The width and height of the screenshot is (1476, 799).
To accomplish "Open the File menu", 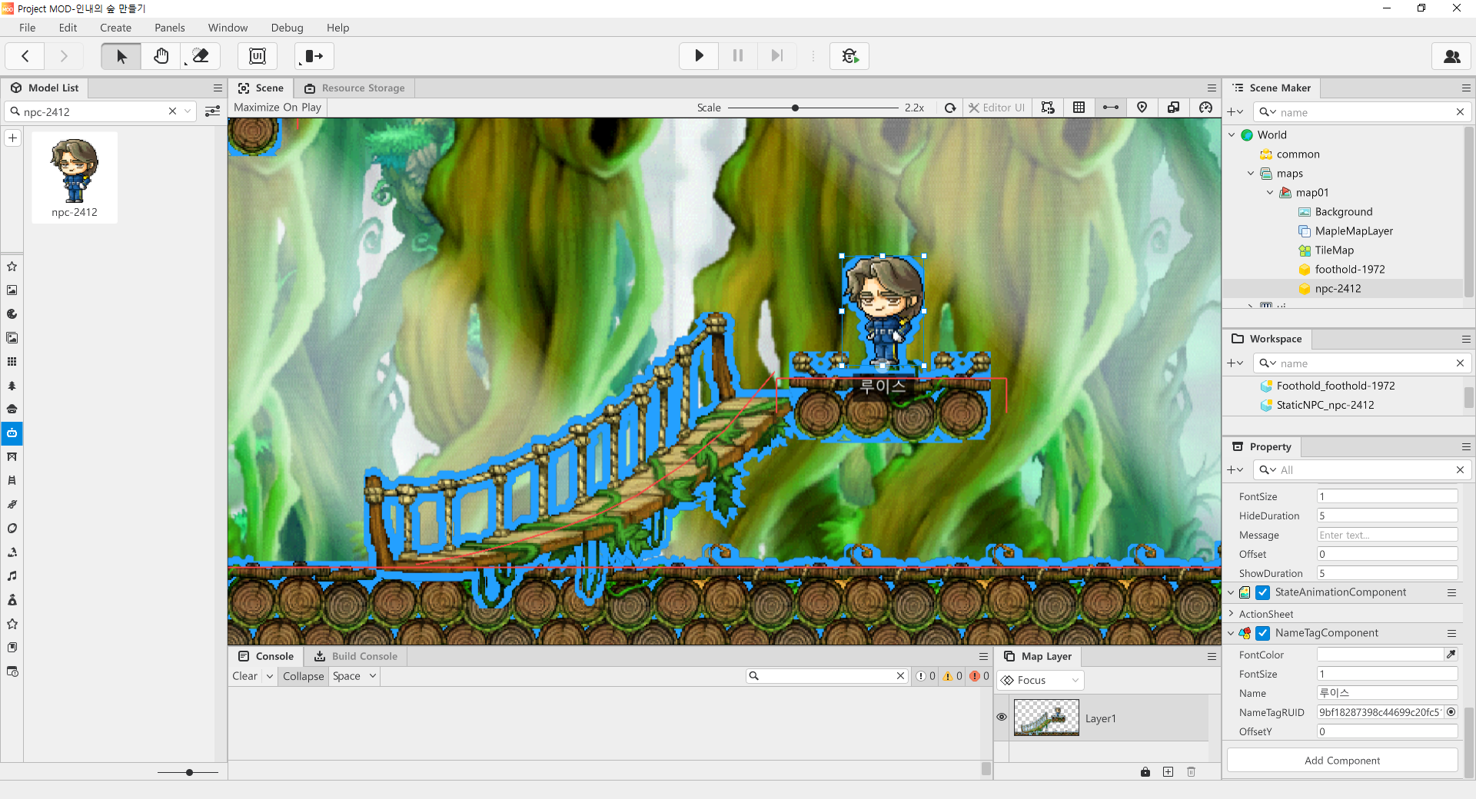I will (x=27, y=28).
